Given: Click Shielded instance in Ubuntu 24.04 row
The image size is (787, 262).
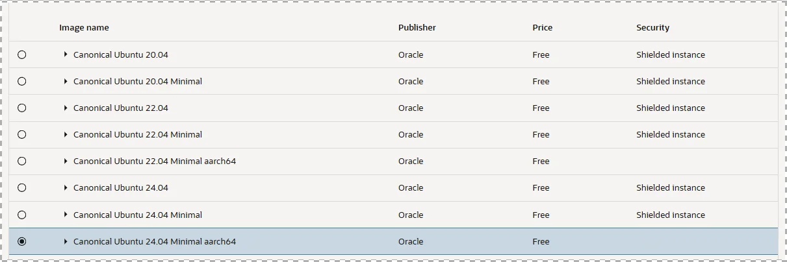Looking at the screenshot, I should (671, 188).
